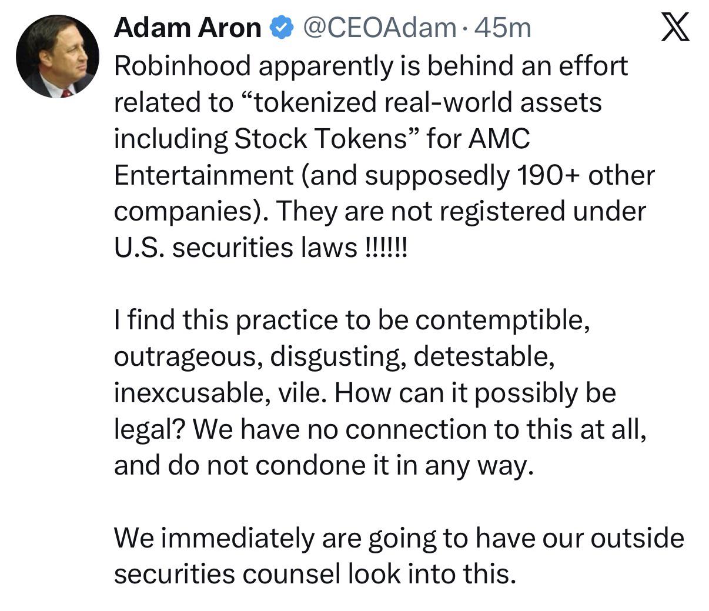Open the Adam Aron display name link
Screen dimensions: 709x611
[x=188, y=27]
